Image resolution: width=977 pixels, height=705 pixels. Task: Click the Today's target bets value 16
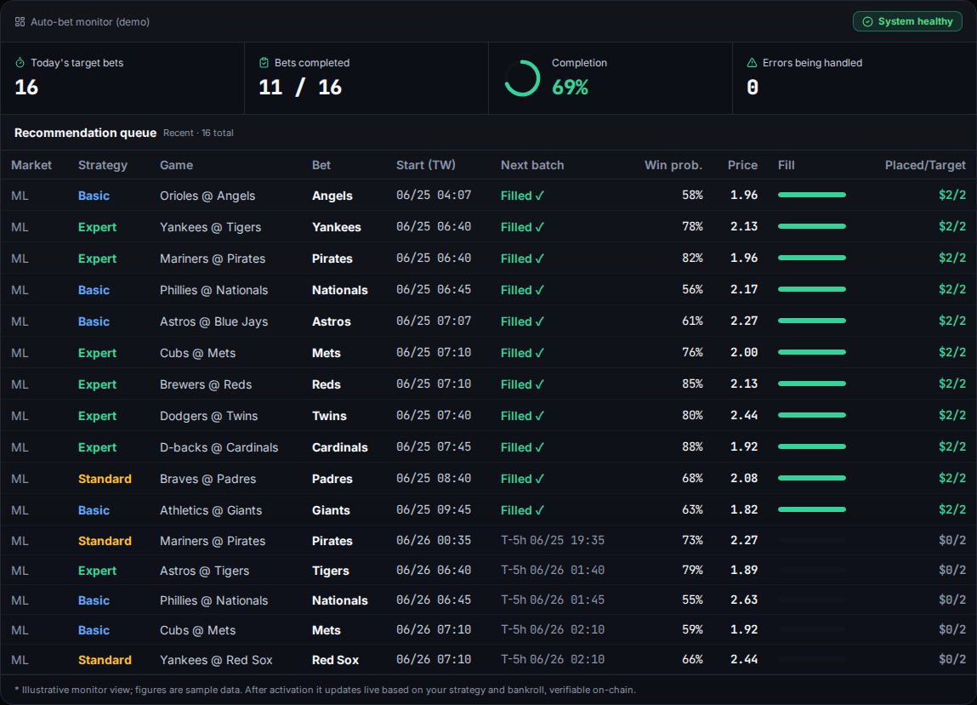27,88
